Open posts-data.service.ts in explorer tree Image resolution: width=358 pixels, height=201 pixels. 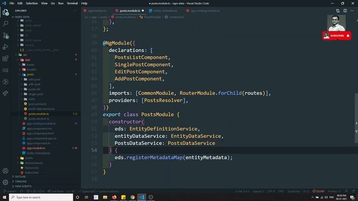pyautogui.click(x=41, y=109)
